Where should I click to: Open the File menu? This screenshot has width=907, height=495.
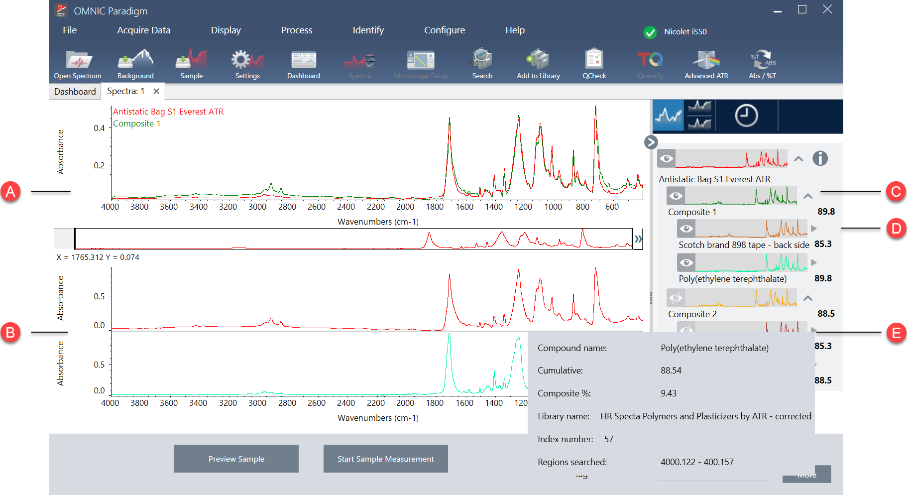[70, 30]
